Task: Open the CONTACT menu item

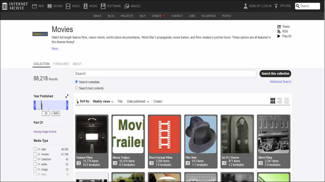Action: pyautogui.click(x=177, y=16)
